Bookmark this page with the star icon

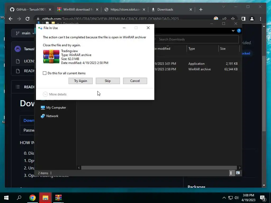[x=233, y=19]
